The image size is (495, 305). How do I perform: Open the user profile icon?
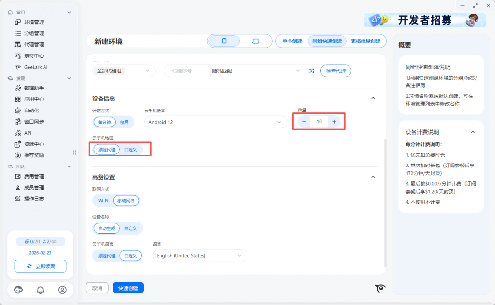click(62, 290)
